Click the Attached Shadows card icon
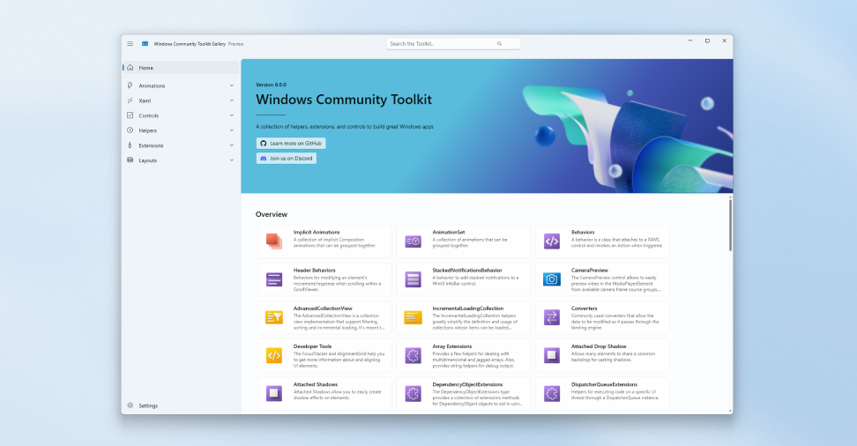857x446 pixels. [274, 393]
